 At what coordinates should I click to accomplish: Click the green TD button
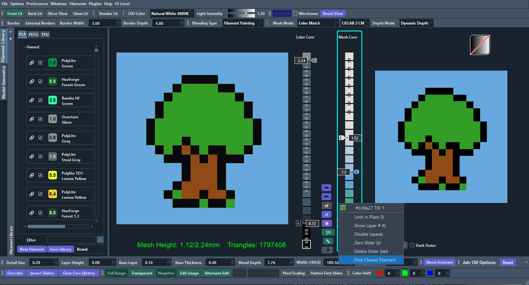[x=328, y=233]
